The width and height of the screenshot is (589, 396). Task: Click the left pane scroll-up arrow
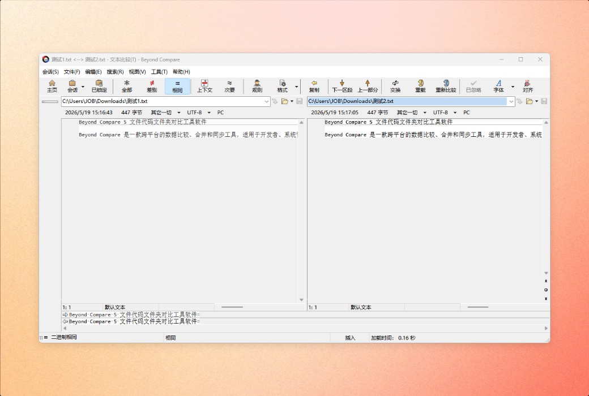(301, 122)
